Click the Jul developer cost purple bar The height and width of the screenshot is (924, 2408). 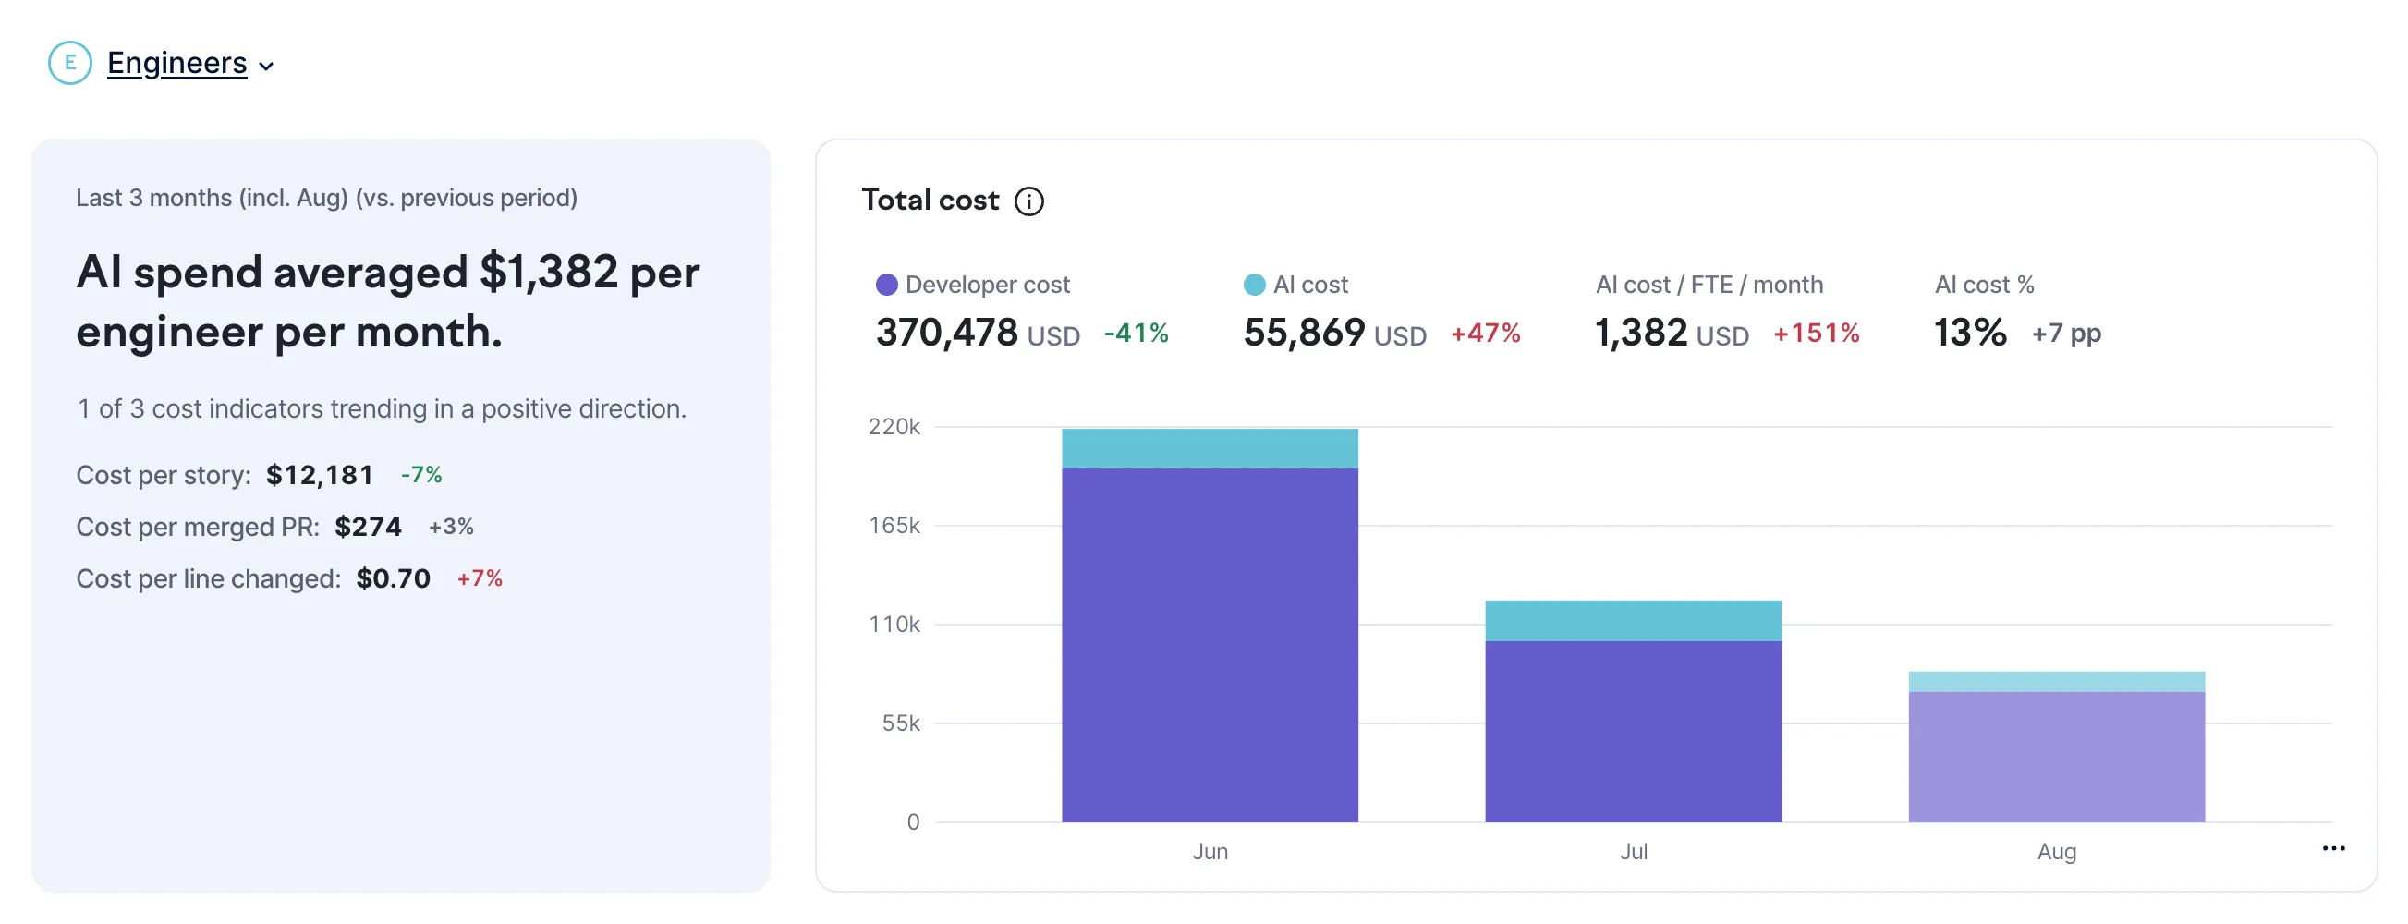coord(1633,731)
